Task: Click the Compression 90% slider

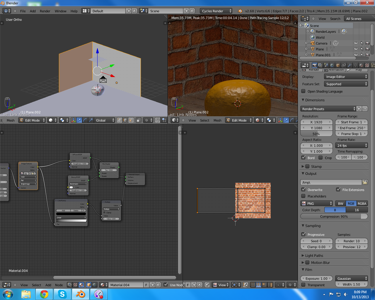Action: tap(334, 217)
